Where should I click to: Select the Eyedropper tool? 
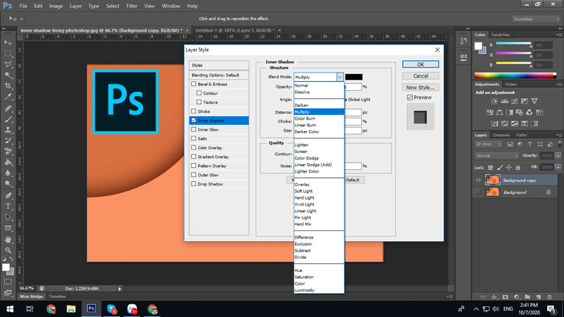point(8,97)
